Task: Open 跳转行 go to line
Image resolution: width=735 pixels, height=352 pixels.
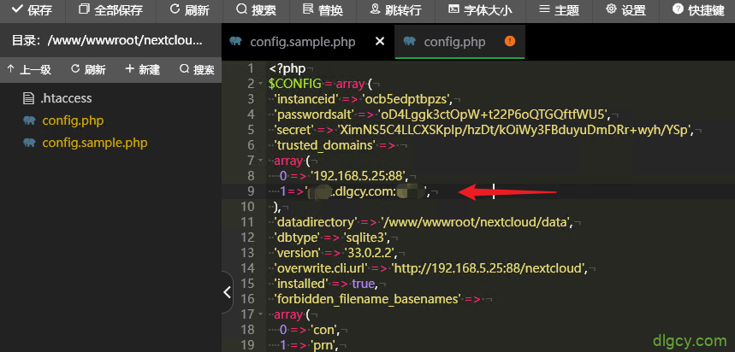Action: tap(395, 10)
